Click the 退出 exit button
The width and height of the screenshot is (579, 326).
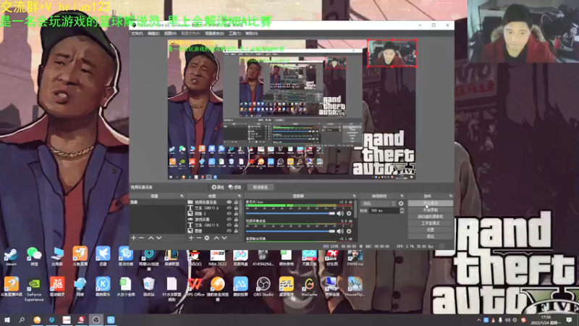pos(430,237)
